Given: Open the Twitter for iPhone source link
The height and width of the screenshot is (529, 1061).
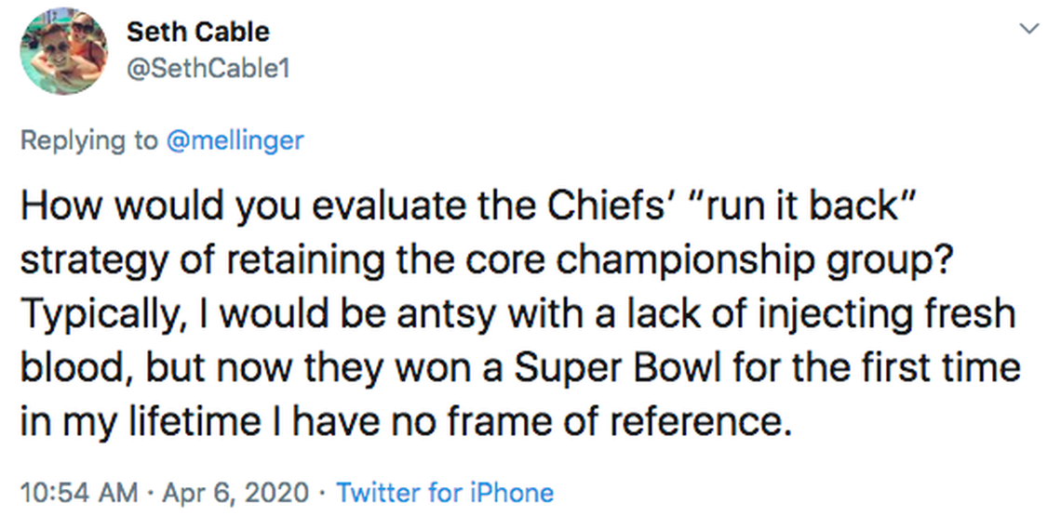Looking at the screenshot, I should tap(444, 492).
